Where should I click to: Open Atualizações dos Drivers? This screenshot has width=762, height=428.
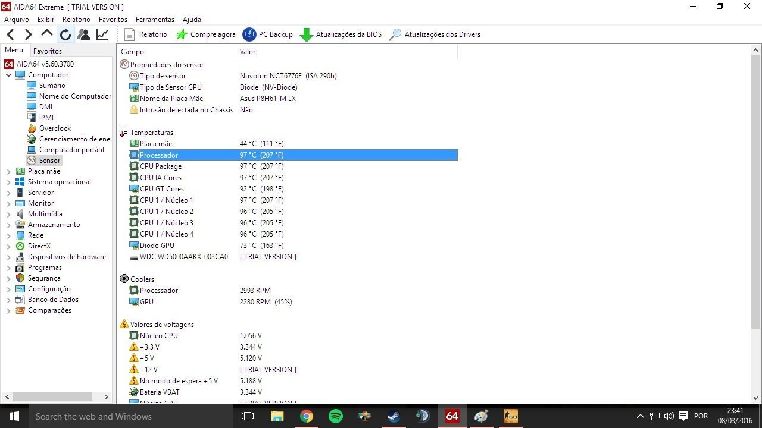click(x=435, y=34)
